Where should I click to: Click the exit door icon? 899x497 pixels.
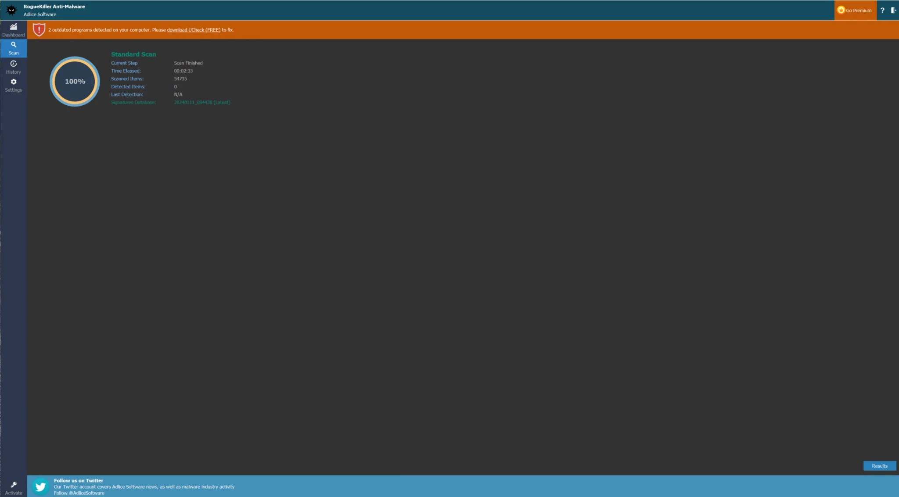pos(893,10)
